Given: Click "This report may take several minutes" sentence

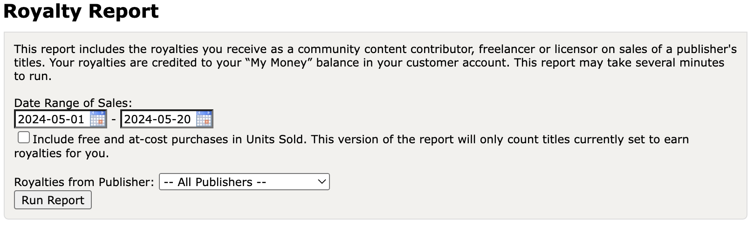Looking at the screenshot, I should pos(619,63).
